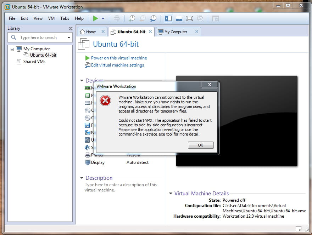This screenshot has width=312, height=235.
Task: Close the Home tab
Action: click(x=103, y=31)
